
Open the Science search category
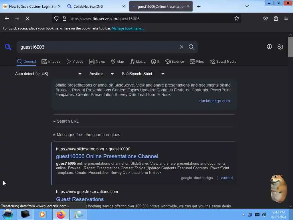pyautogui.click(x=174, y=62)
